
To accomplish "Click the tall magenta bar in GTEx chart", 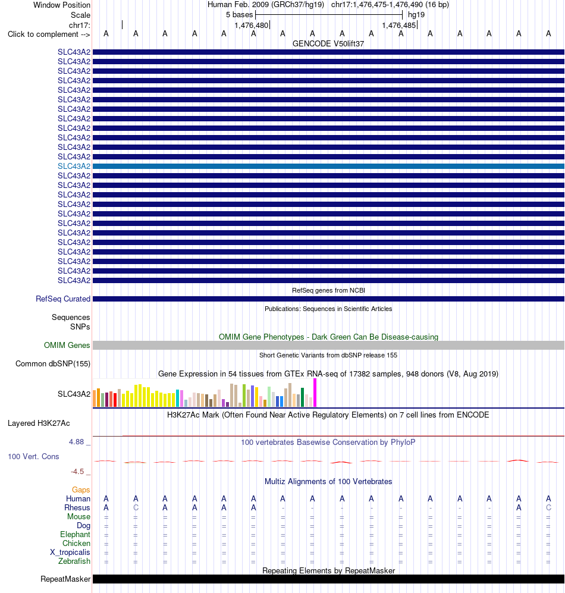I will (315, 393).
